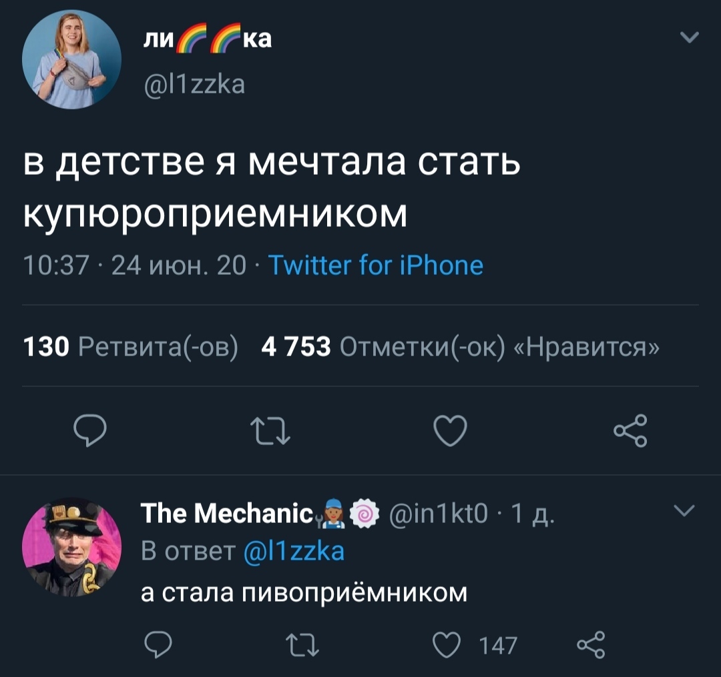This screenshot has height=677, width=721.
Task: Open the @l1zzka mention in reply
Action: (x=293, y=551)
